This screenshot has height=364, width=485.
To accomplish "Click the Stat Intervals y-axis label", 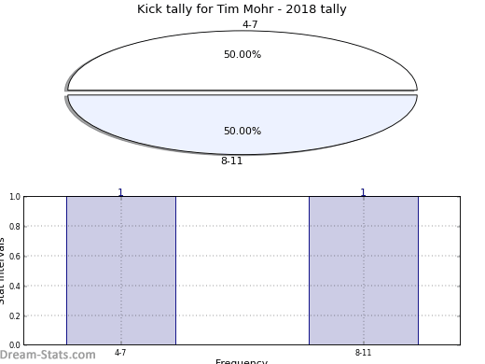I will pos(2,271).
